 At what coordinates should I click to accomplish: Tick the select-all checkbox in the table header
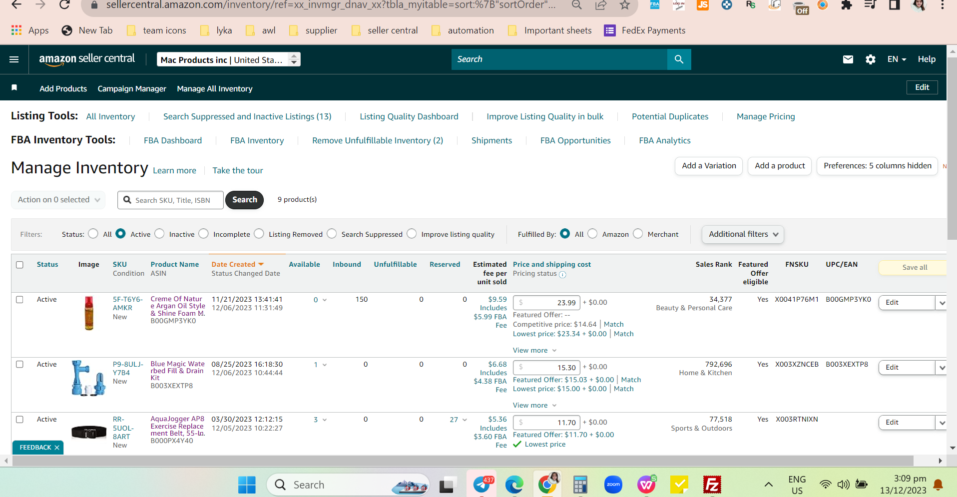click(x=19, y=265)
